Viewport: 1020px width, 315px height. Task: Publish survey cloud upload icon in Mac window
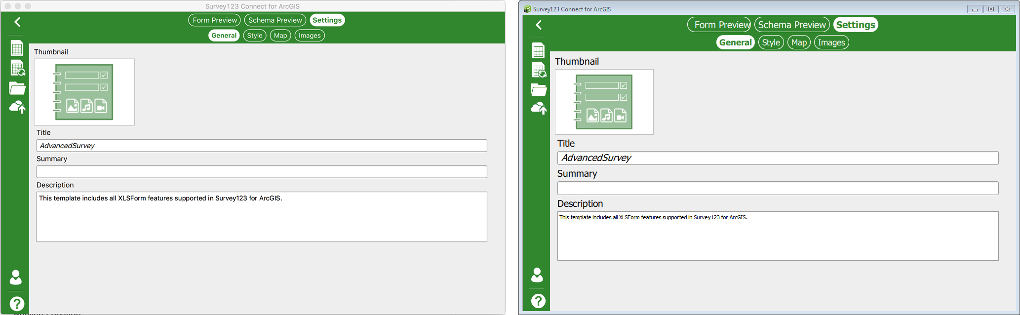[17, 107]
